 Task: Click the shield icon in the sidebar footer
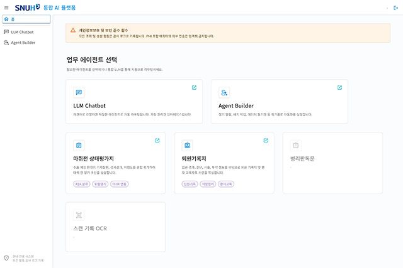[x=6, y=258]
